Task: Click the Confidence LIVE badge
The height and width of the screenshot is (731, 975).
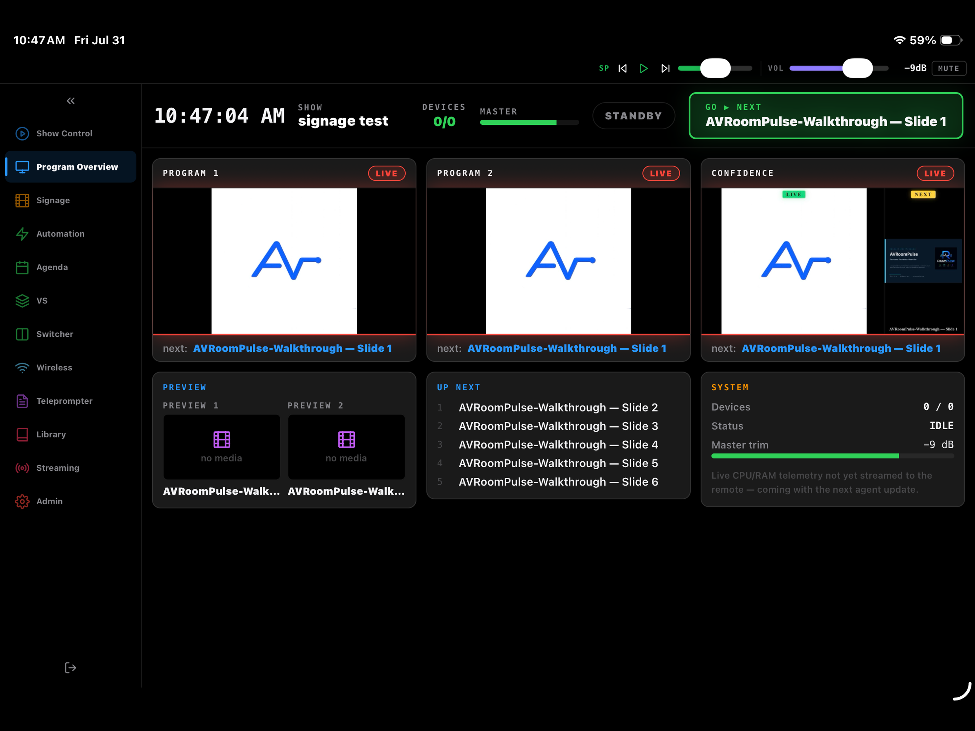Action: click(935, 174)
